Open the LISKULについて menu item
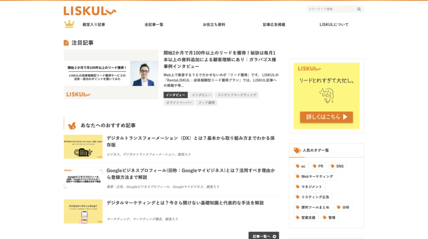The width and height of the screenshot is (428, 239). coord(334,25)
